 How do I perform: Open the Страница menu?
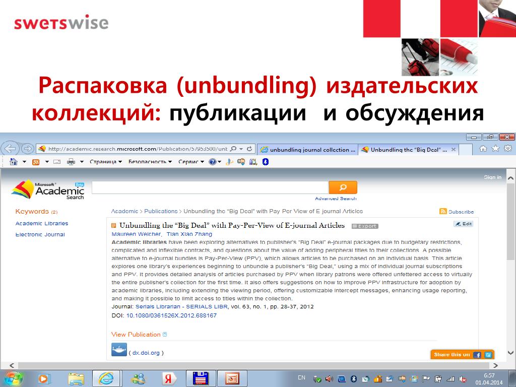coord(106,162)
